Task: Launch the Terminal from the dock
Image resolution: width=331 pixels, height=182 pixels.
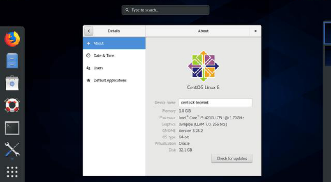Action: [x=12, y=128]
